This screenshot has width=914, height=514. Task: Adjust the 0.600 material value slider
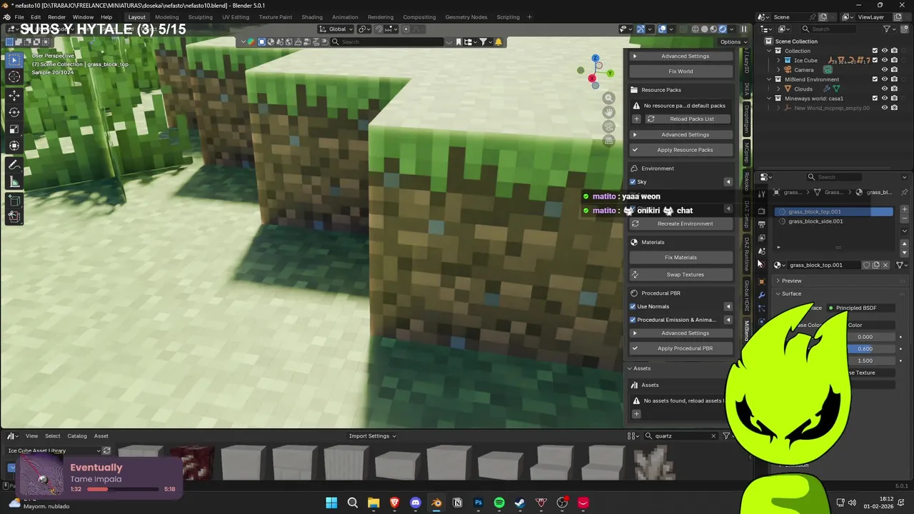[871, 349]
